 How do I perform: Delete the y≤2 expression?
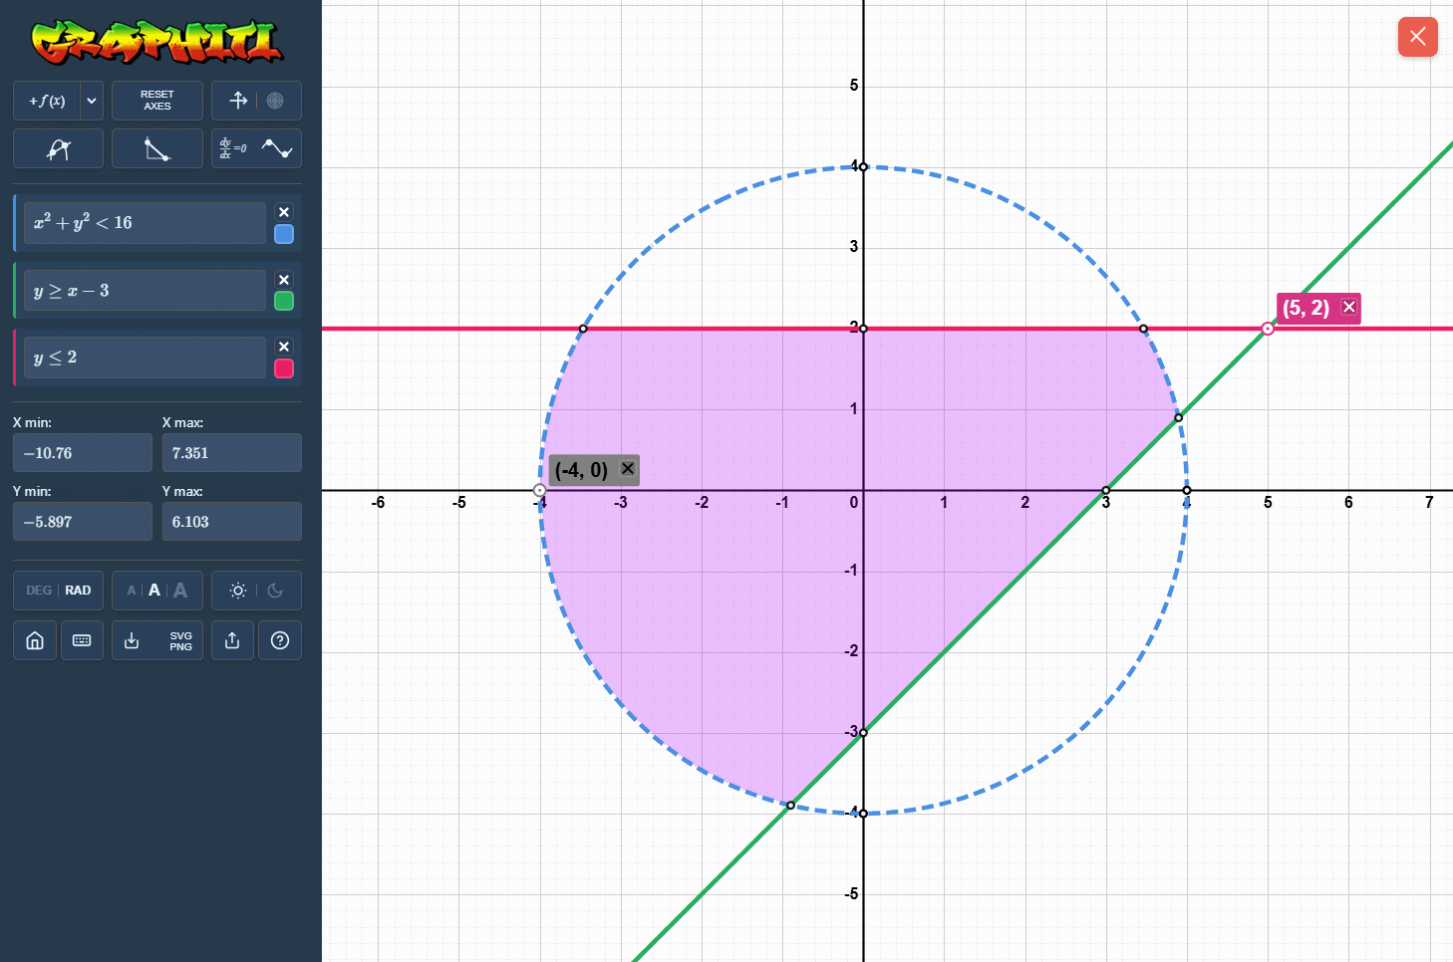pyautogui.click(x=284, y=347)
